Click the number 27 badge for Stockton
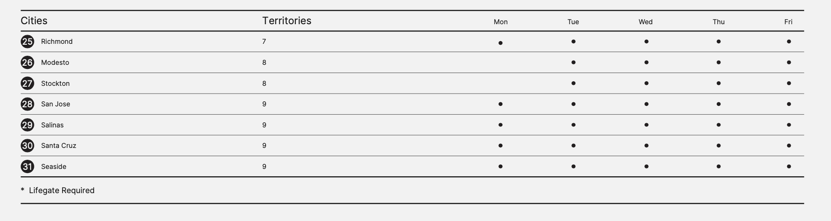This screenshot has height=221, width=831. 27,84
